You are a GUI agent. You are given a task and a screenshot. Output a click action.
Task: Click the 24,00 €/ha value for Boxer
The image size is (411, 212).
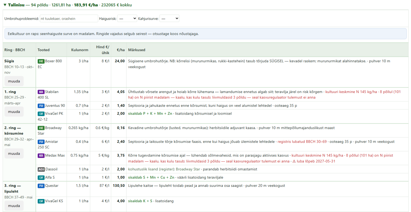pos(120,61)
